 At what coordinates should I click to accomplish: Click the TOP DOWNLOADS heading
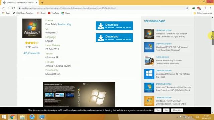coord(154,21)
